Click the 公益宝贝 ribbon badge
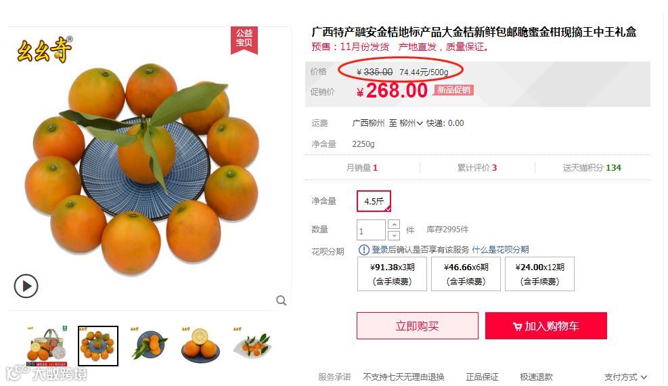This screenshot has width=668, height=386. click(244, 40)
